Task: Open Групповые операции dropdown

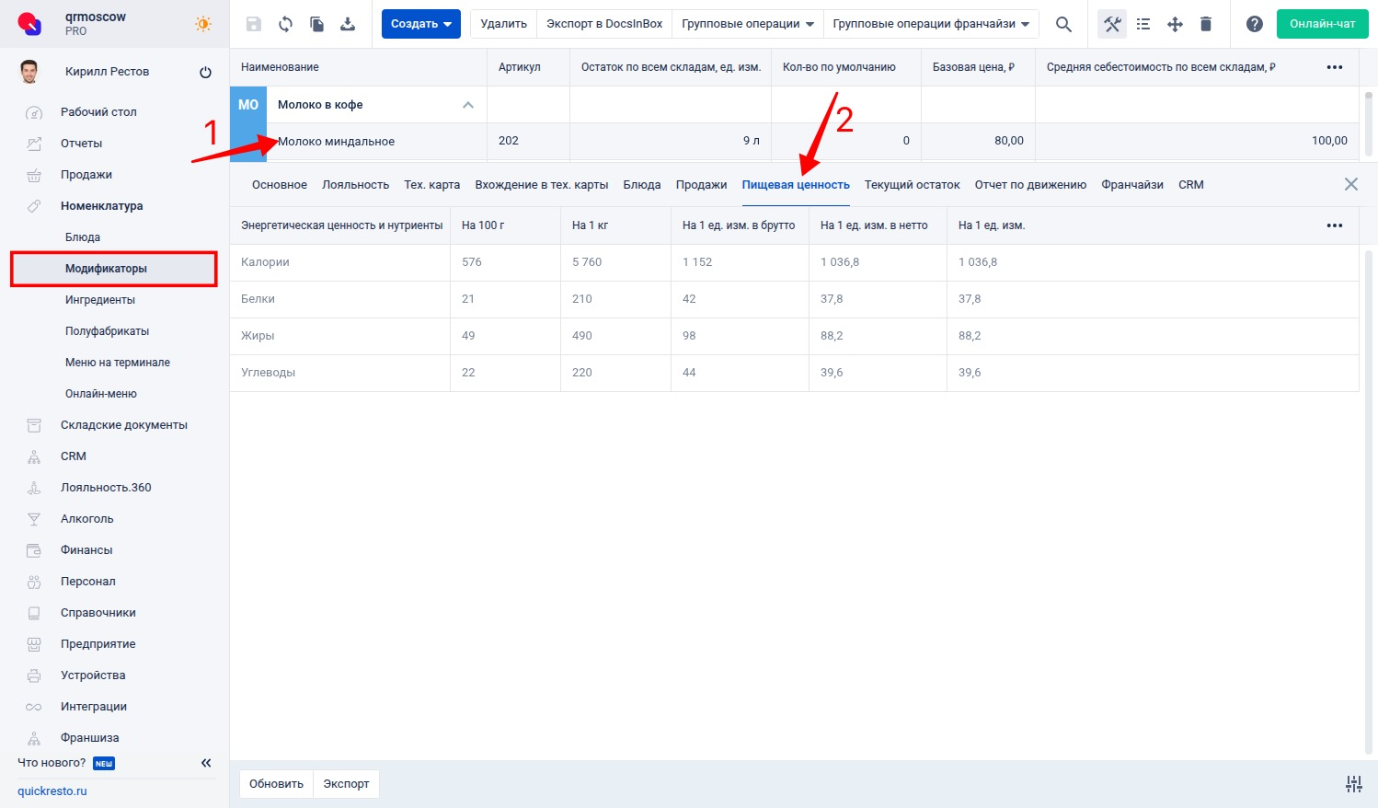Action: (748, 24)
